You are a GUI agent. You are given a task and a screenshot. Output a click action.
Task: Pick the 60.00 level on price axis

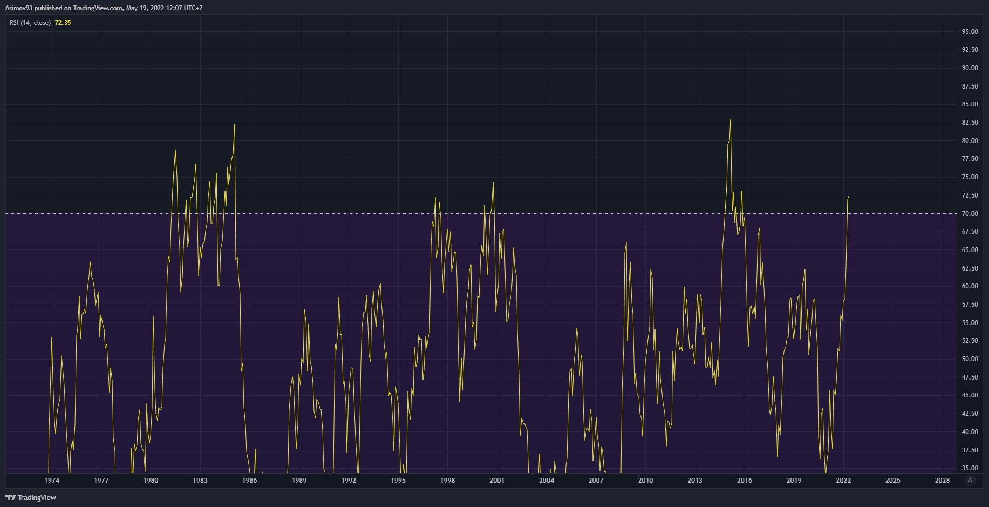[x=970, y=286]
